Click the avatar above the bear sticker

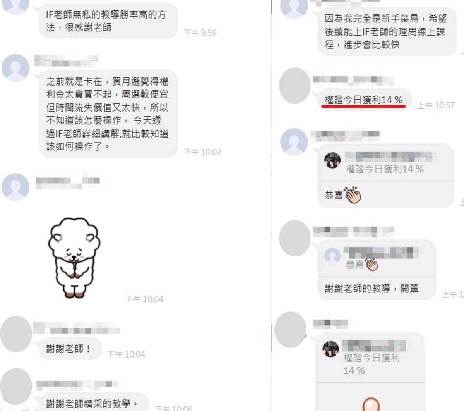pyautogui.click(x=15, y=187)
